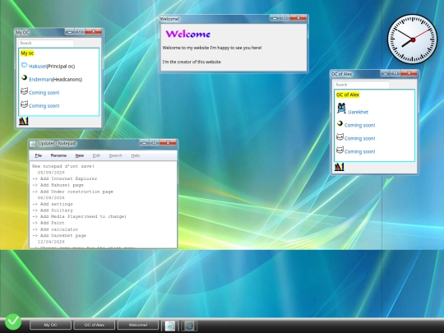The height and width of the screenshot is (333, 444).
Task: Click the middle cat icon in OC of Alex
Action: pos(340,137)
